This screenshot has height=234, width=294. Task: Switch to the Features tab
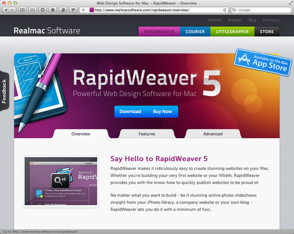point(147,134)
